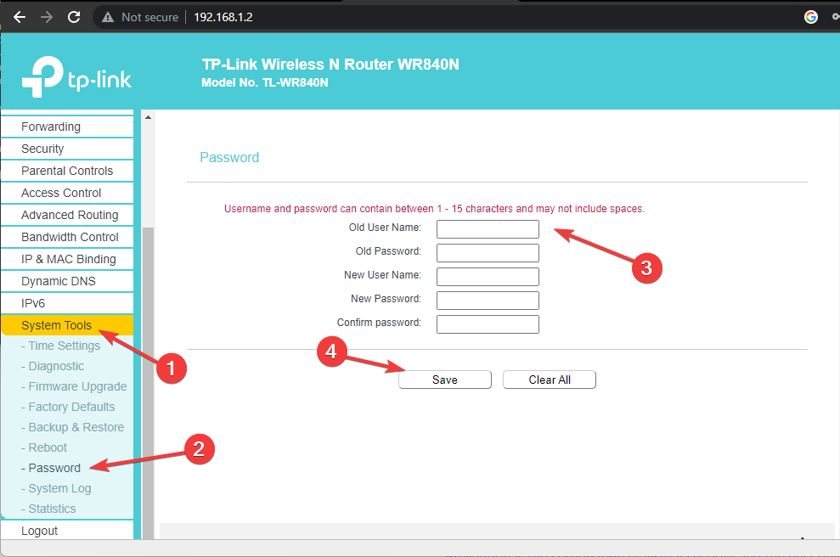The image size is (840, 557).
Task: Open the Security menu
Action: (x=67, y=149)
